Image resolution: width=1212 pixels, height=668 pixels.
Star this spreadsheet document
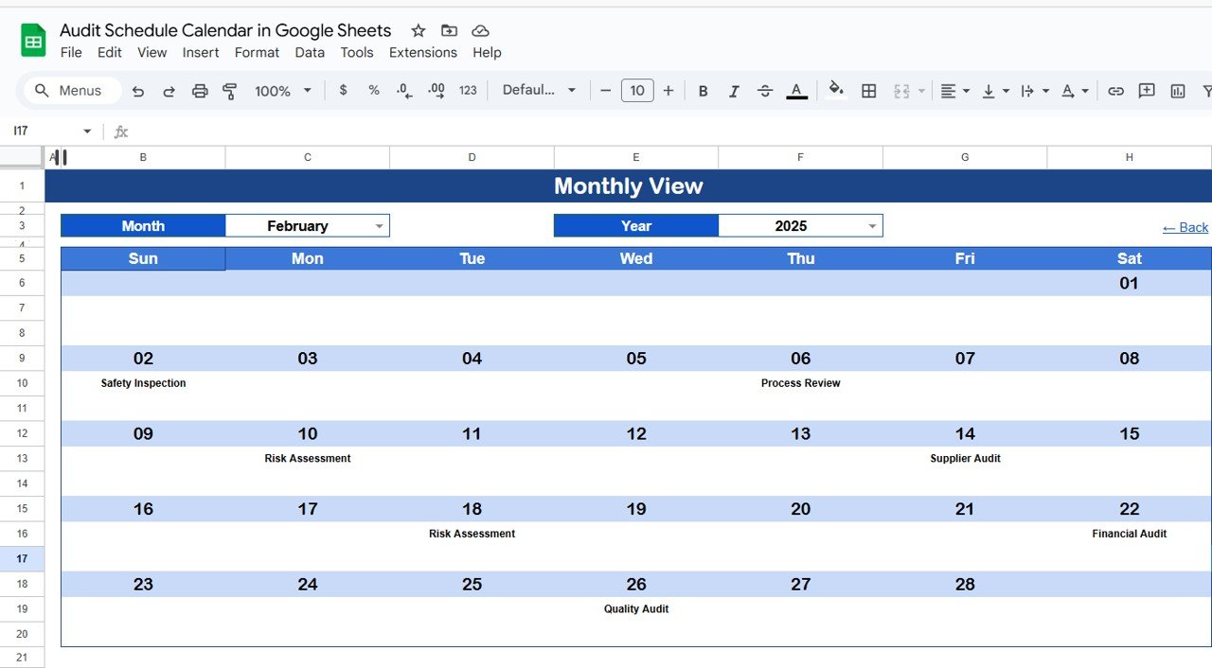pos(419,30)
